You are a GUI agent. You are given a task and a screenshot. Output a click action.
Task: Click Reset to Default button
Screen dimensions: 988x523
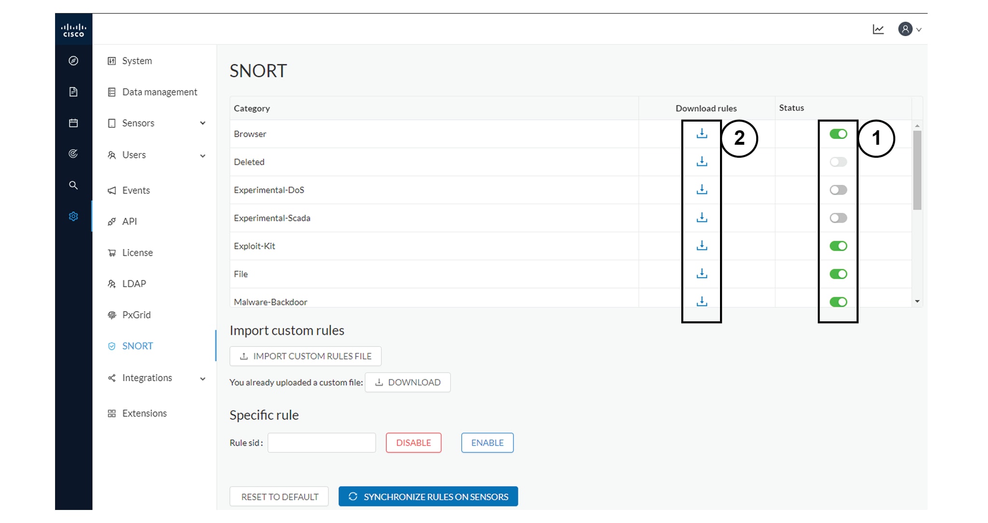(x=279, y=496)
